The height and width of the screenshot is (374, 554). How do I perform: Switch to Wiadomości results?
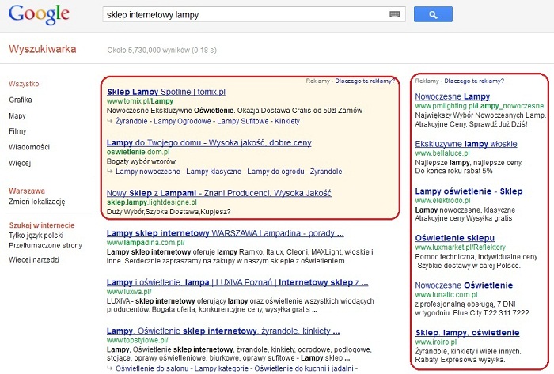point(29,147)
